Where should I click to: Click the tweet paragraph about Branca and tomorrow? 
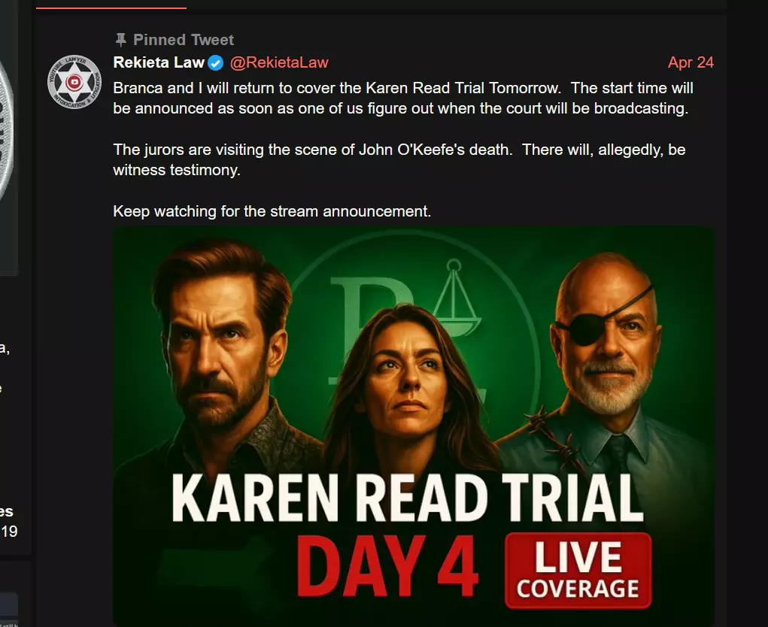click(x=403, y=98)
